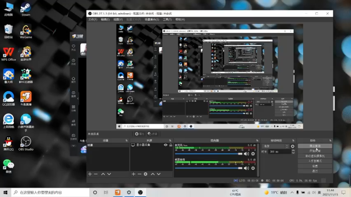Click 启动虚拟摄像机 button
This screenshot has height=197, width=351.
pyautogui.click(x=315, y=156)
